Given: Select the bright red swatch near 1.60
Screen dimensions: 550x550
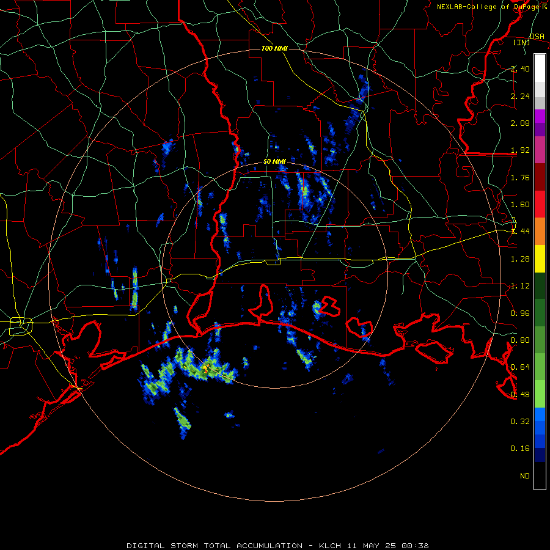Looking at the screenshot, I should (540, 204).
